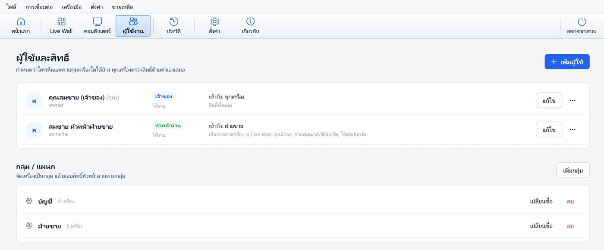This screenshot has width=604, height=250.
Task: Open the ตั้งค่า menu in menu bar
Action: [97, 7]
